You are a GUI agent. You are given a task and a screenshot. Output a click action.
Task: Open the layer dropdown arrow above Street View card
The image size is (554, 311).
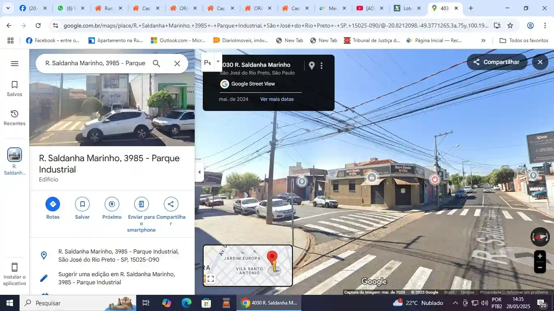point(218,62)
